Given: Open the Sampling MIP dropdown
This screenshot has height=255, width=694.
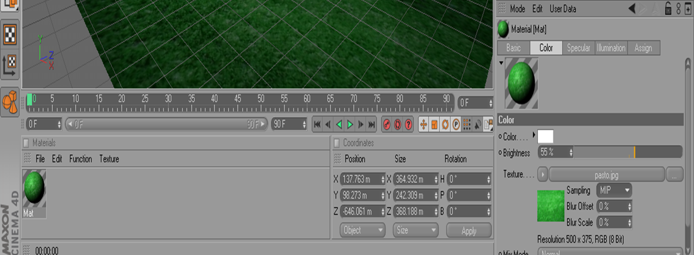Looking at the screenshot, I should tap(614, 190).
